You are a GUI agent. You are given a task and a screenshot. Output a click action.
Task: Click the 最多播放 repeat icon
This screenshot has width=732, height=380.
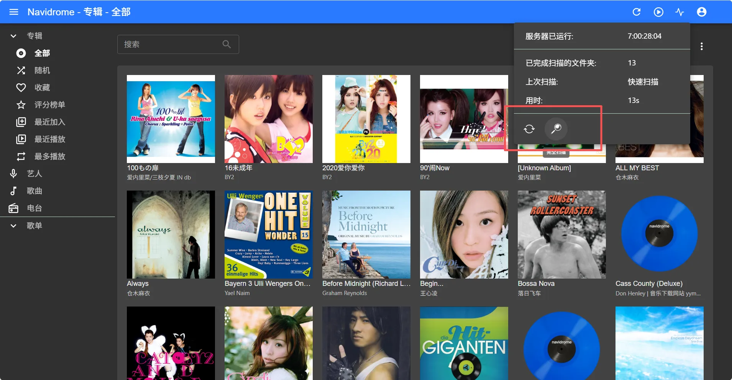tap(21, 157)
